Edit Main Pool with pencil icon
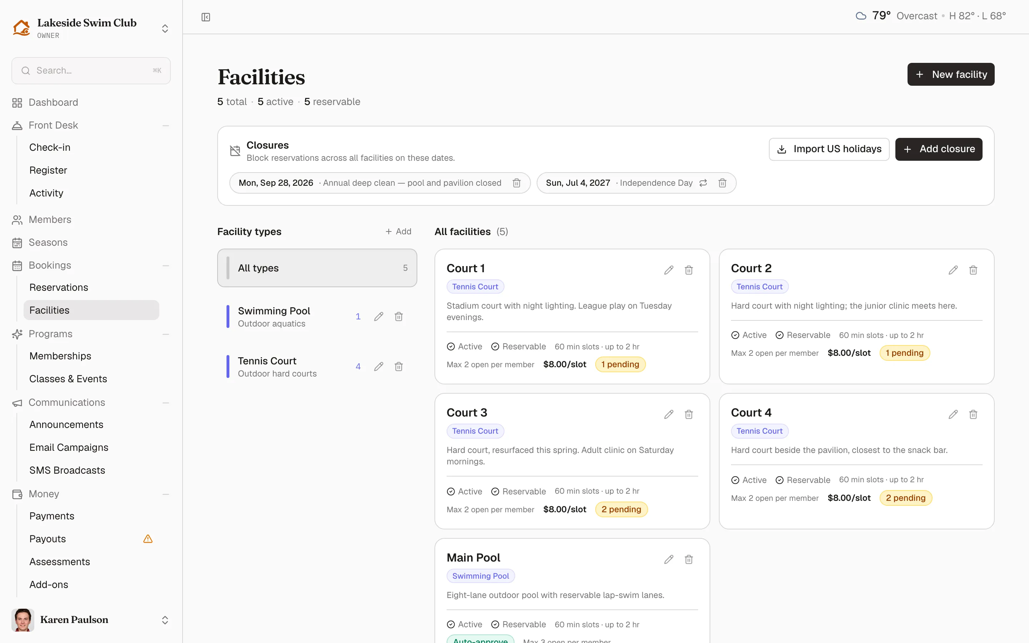1029x643 pixels. click(x=669, y=559)
